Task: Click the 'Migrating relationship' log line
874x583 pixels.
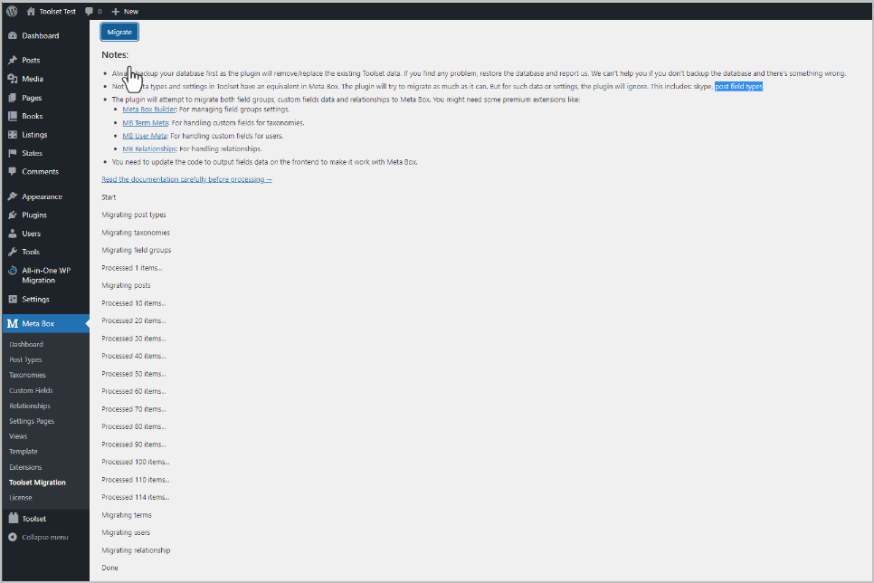Action: (136, 550)
